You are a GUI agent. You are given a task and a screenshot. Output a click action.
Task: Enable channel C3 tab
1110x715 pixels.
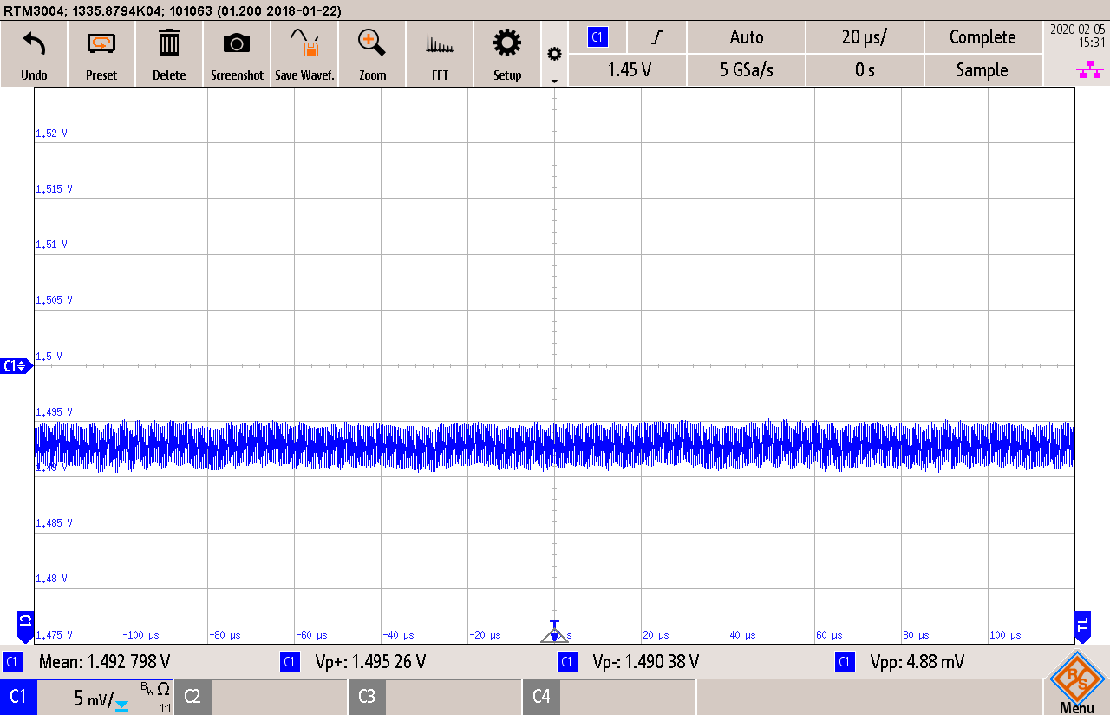[x=367, y=697]
